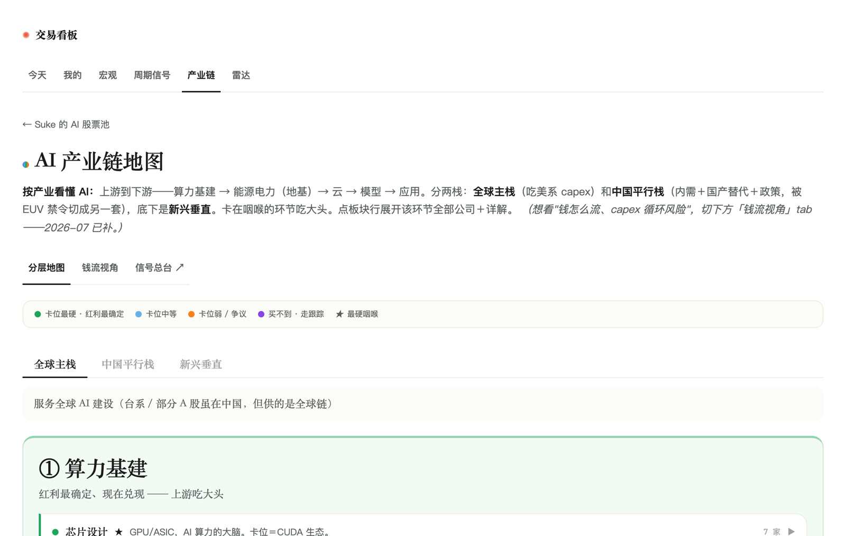The height and width of the screenshot is (536, 846).
Task: Click the AI 产业链地图 heading
Action: click(99, 161)
